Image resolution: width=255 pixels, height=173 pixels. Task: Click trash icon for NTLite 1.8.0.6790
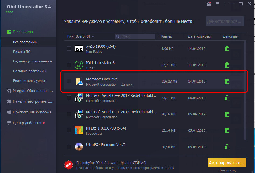[227, 130]
